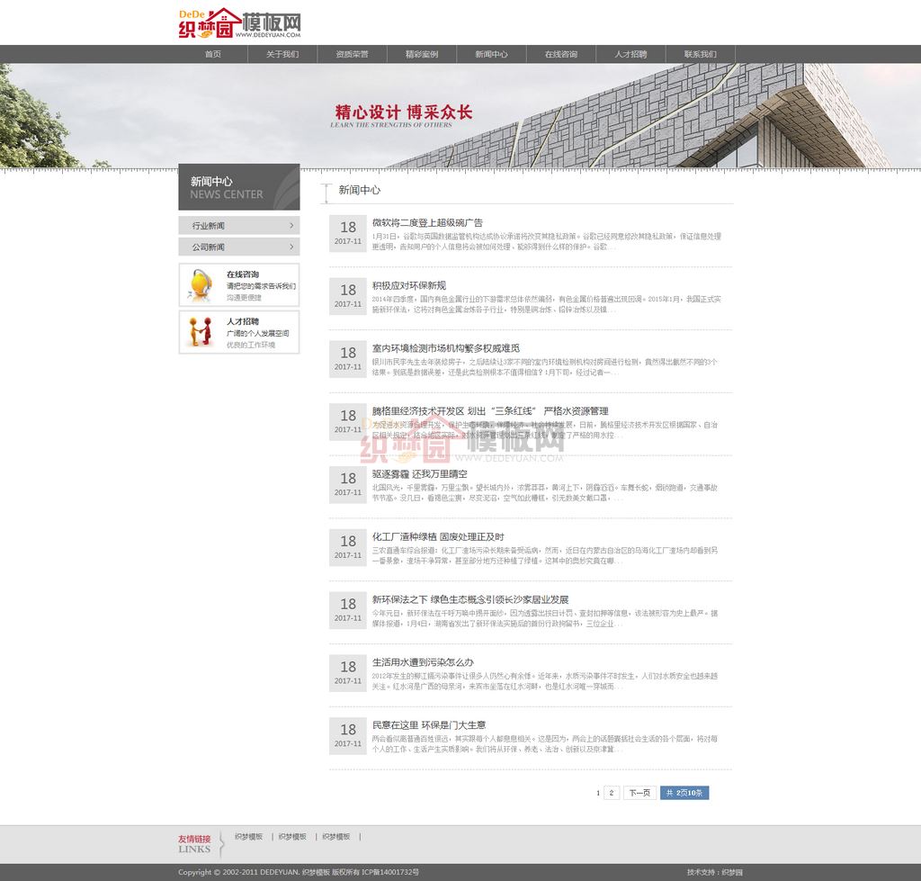This screenshot has width=921, height=881.
Task: Click the DeDe 织梦园 logo in the header
Action: tap(239, 23)
